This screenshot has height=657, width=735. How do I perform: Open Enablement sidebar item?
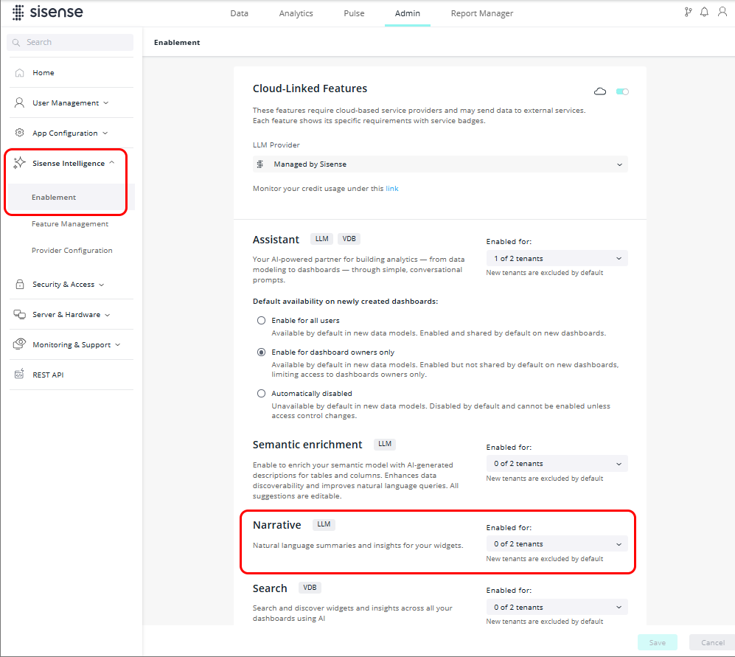(72, 198)
